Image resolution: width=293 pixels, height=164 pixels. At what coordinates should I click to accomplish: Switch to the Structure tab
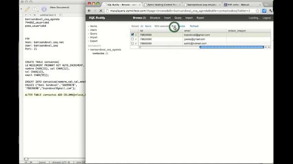(x=155, y=18)
